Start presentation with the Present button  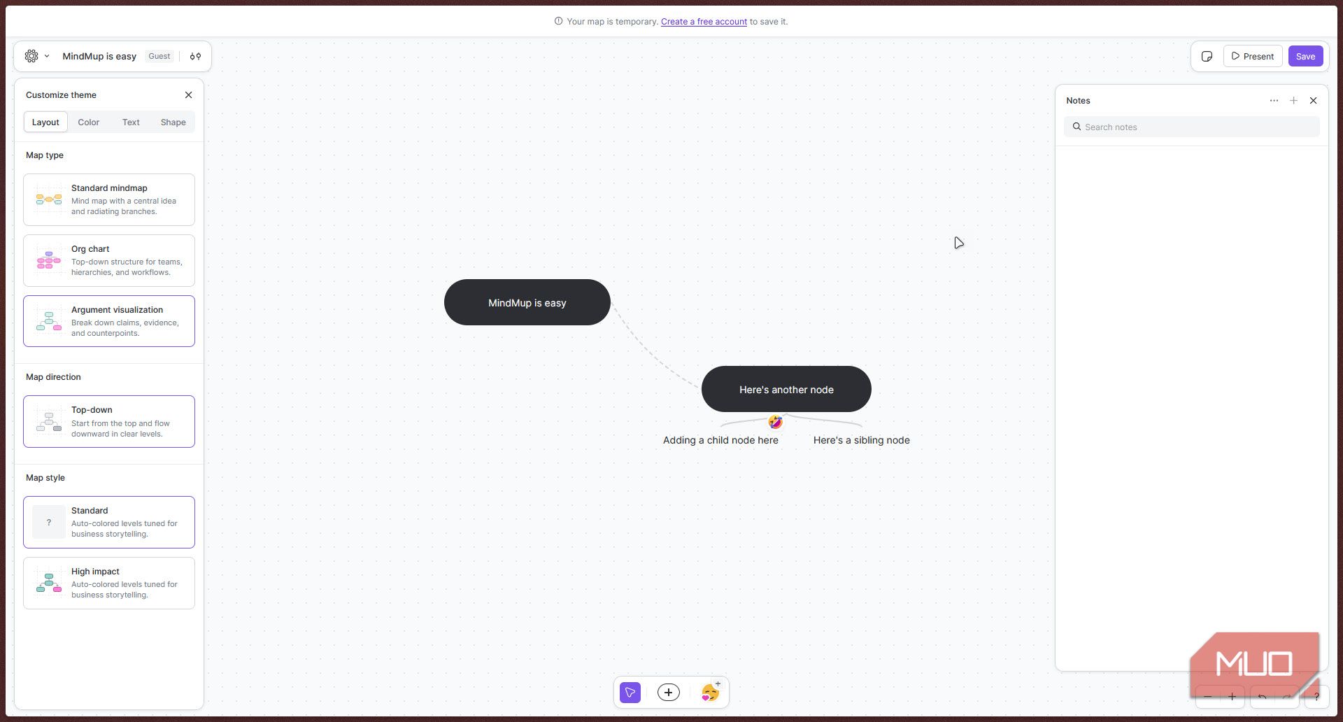[1252, 56]
